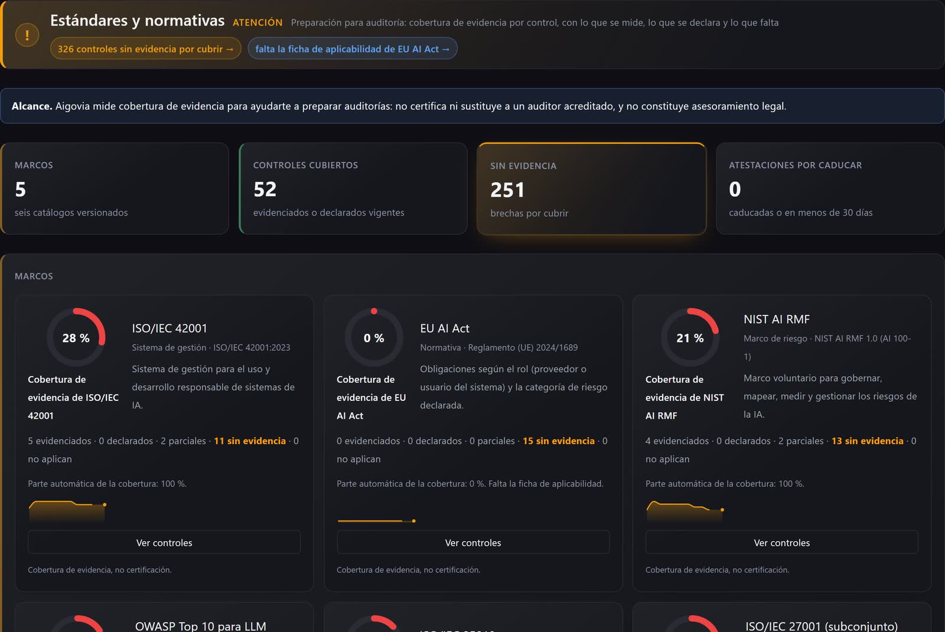
Task: Click the EU AI Act coverage trend sparkline
Action: click(x=376, y=520)
